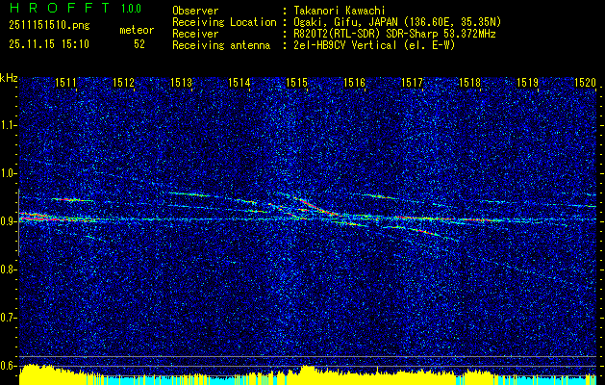
Task: Click the kHz axis unit label
Action: tap(9, 78)
